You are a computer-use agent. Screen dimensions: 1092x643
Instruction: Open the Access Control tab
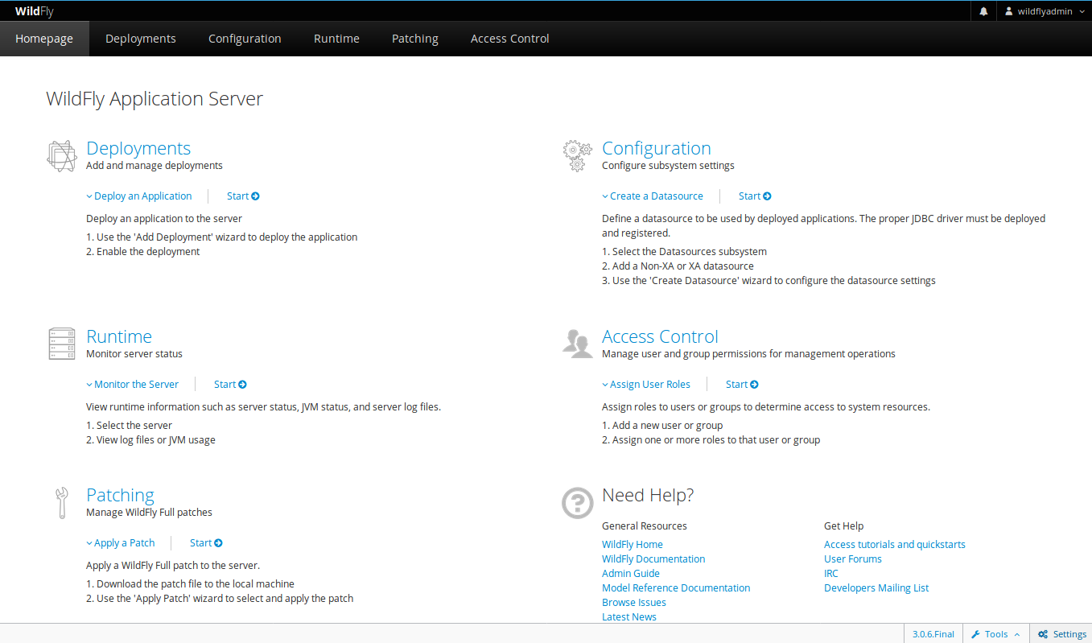coord(510,39)
